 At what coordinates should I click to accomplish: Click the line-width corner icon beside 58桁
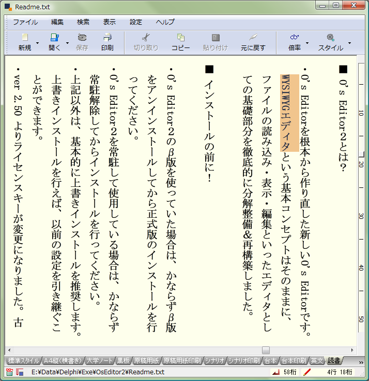[x=276, y=372]
